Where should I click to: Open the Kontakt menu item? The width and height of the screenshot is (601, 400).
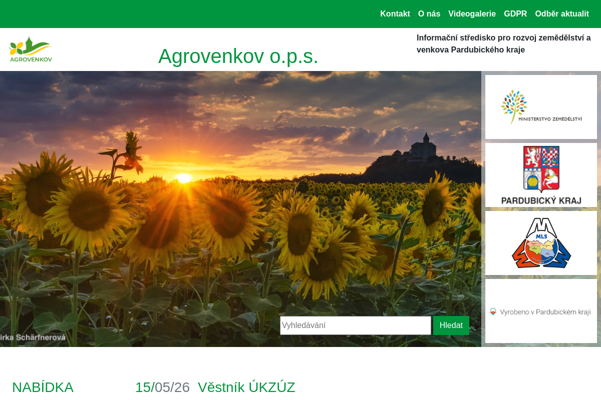395,14
